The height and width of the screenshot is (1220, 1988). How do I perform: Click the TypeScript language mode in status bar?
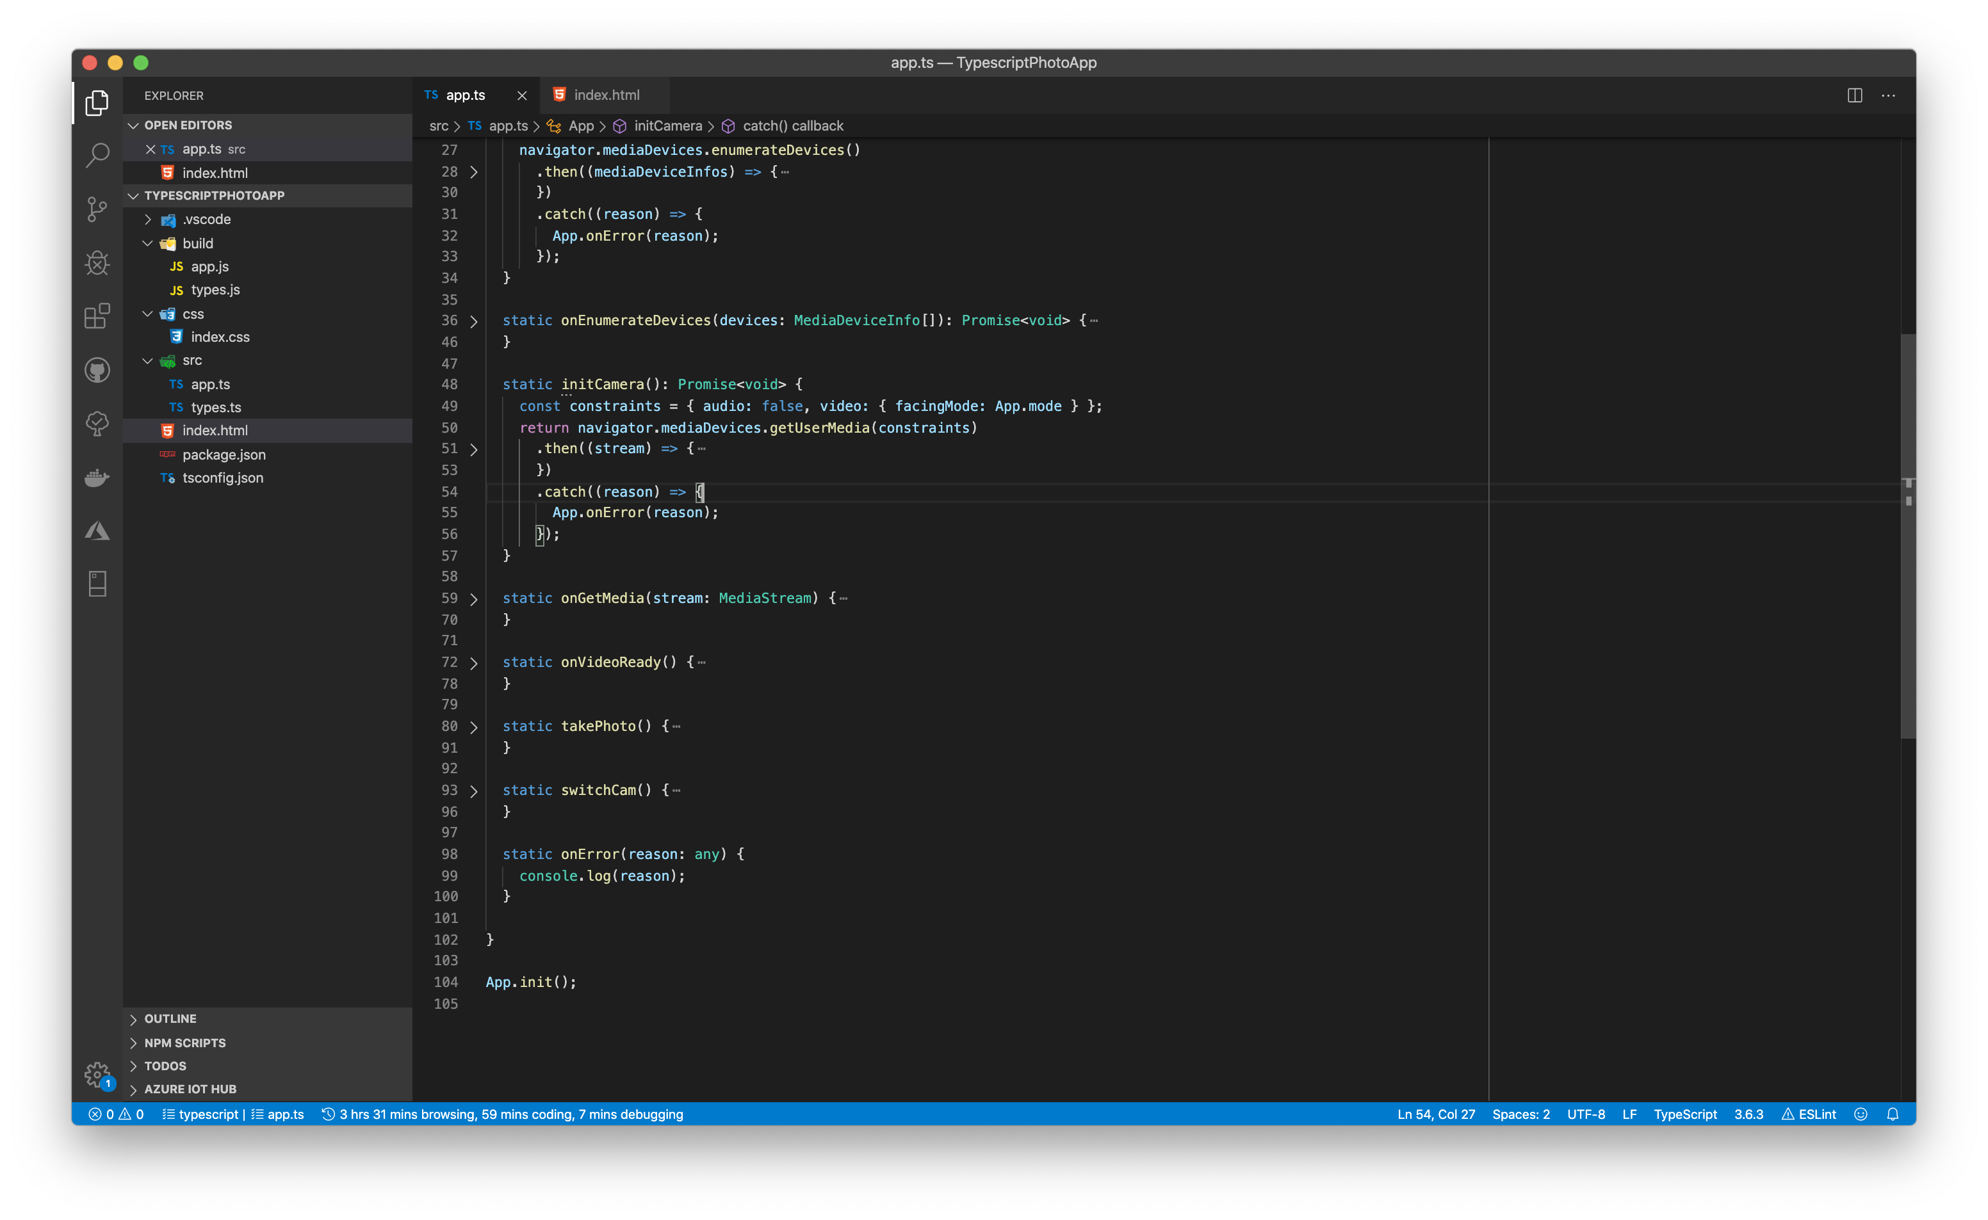(x=1684, y=1114)
